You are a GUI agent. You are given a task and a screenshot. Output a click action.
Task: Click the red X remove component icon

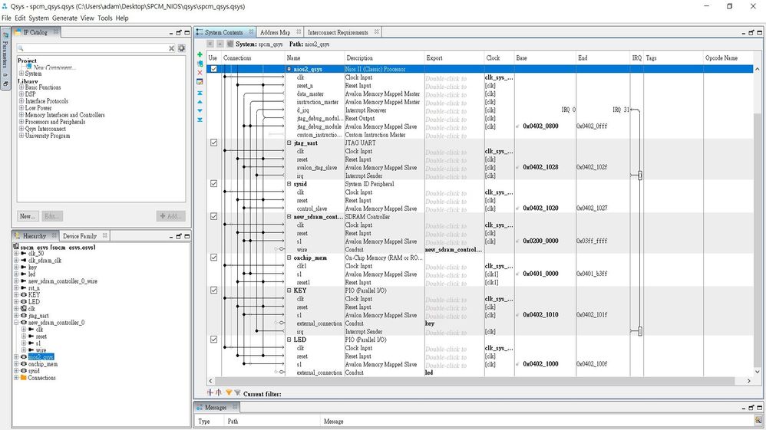point(200,73)
